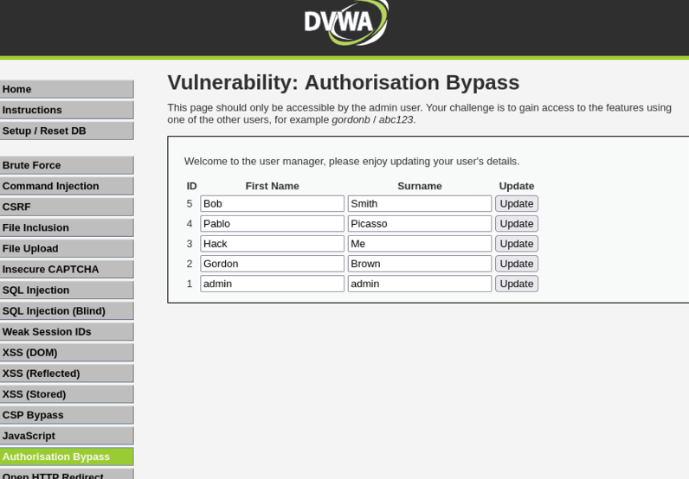Click the Update column header
This screenshot has height=479, width=689.
[x=517, y=186]
